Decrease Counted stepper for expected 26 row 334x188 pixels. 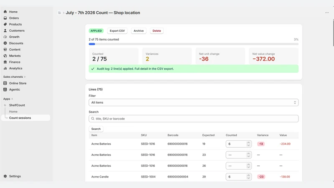(x=248, y=167)
